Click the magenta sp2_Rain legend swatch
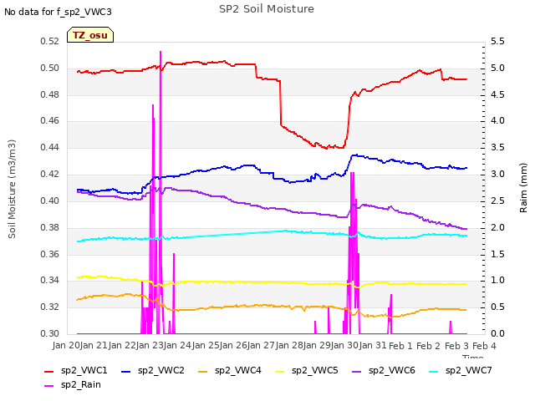This screenshot has height=401, width=535. click(x=49, y=386)
